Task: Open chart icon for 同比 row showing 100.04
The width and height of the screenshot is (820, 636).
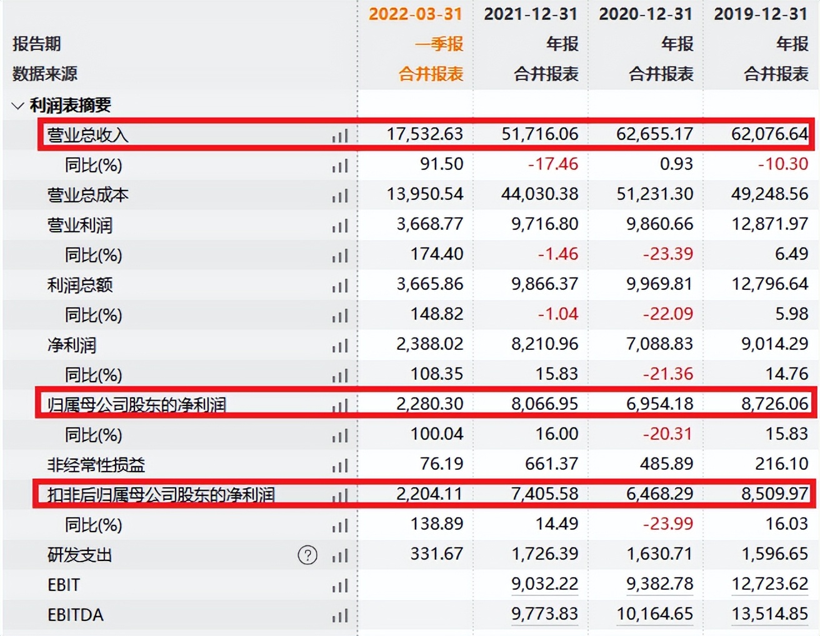Action: (340, 435)
